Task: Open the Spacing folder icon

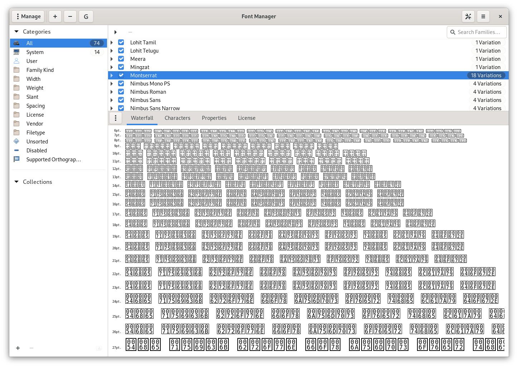Action: (x=16, y=106)
